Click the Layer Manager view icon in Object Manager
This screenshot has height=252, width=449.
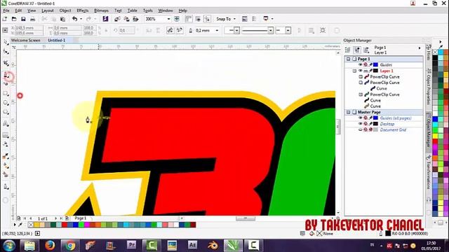(x=366, y=50)
